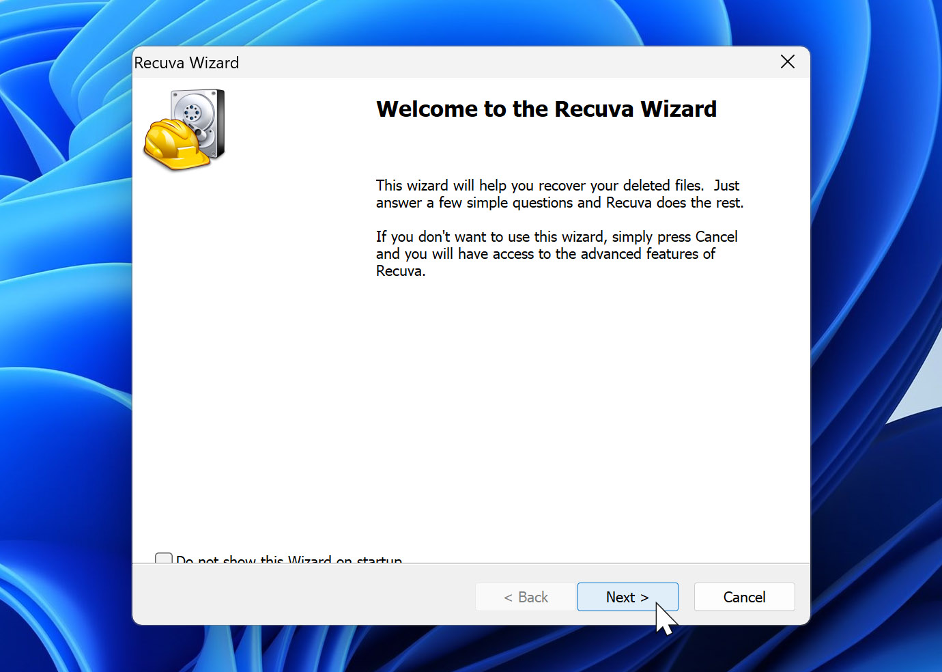The image size is (942, 672).
Task: Click the paragraph starting 'This wizard will help'
Action: 560,194
